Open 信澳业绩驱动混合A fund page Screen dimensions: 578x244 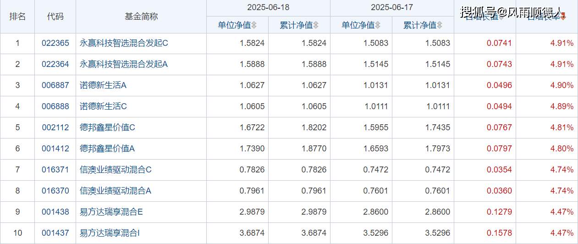point(116,191)
